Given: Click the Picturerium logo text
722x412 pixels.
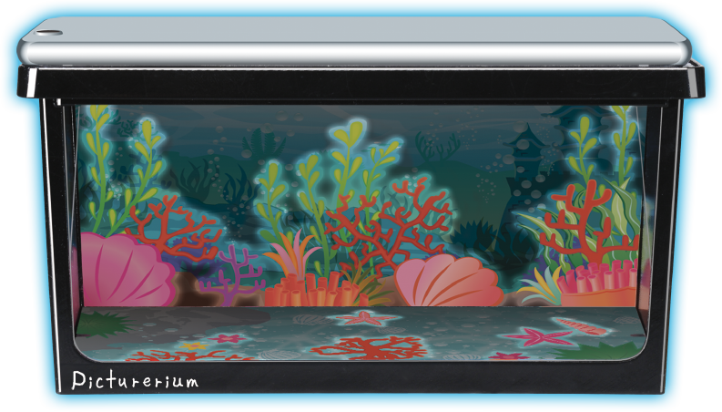Looking at the screenshot, I should coord(134,380).
